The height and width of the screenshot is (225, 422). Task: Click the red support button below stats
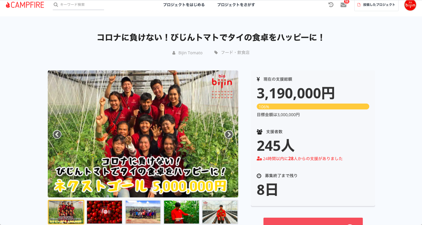coord(313,221)
